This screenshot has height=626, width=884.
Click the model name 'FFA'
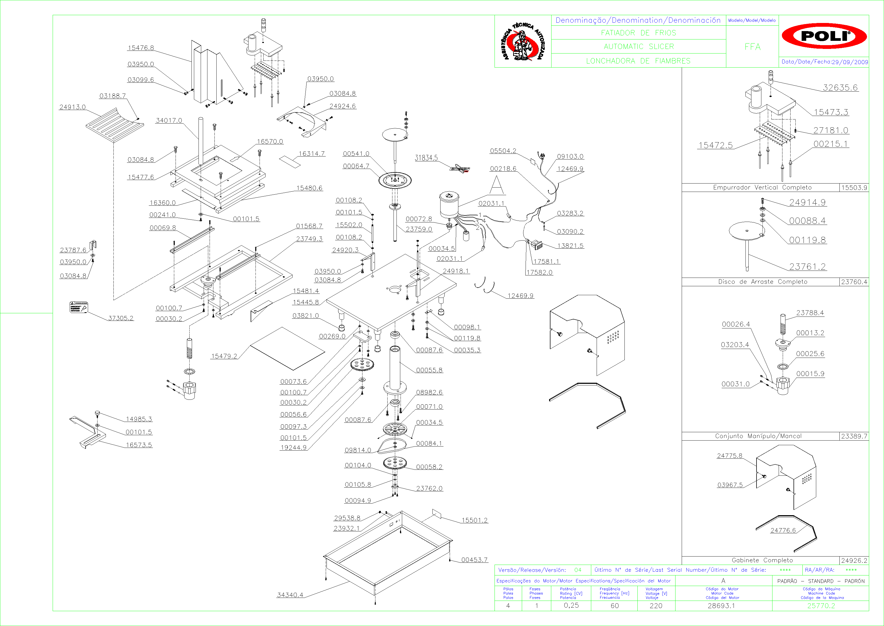click(752, 47)
